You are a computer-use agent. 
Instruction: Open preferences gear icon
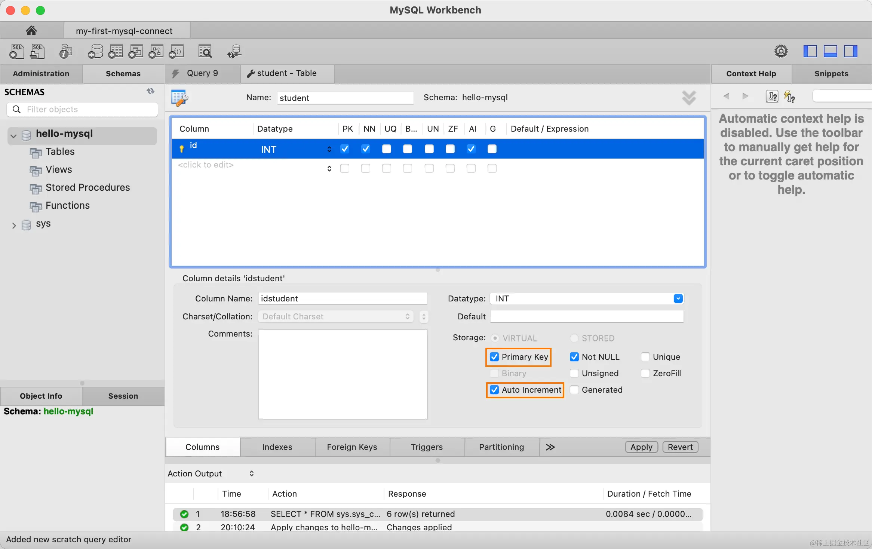tap(781, 51)
